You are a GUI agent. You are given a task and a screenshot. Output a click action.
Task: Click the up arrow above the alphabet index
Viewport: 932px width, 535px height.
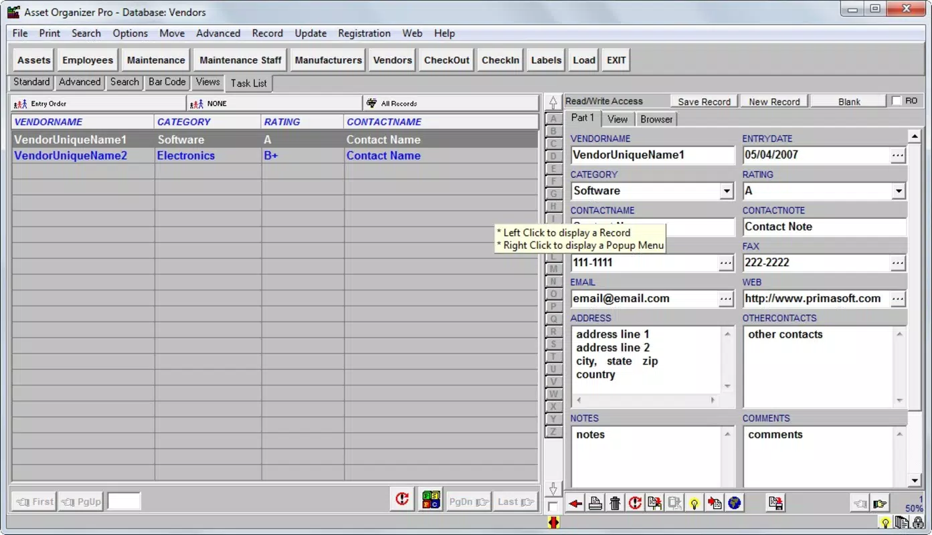553,102
